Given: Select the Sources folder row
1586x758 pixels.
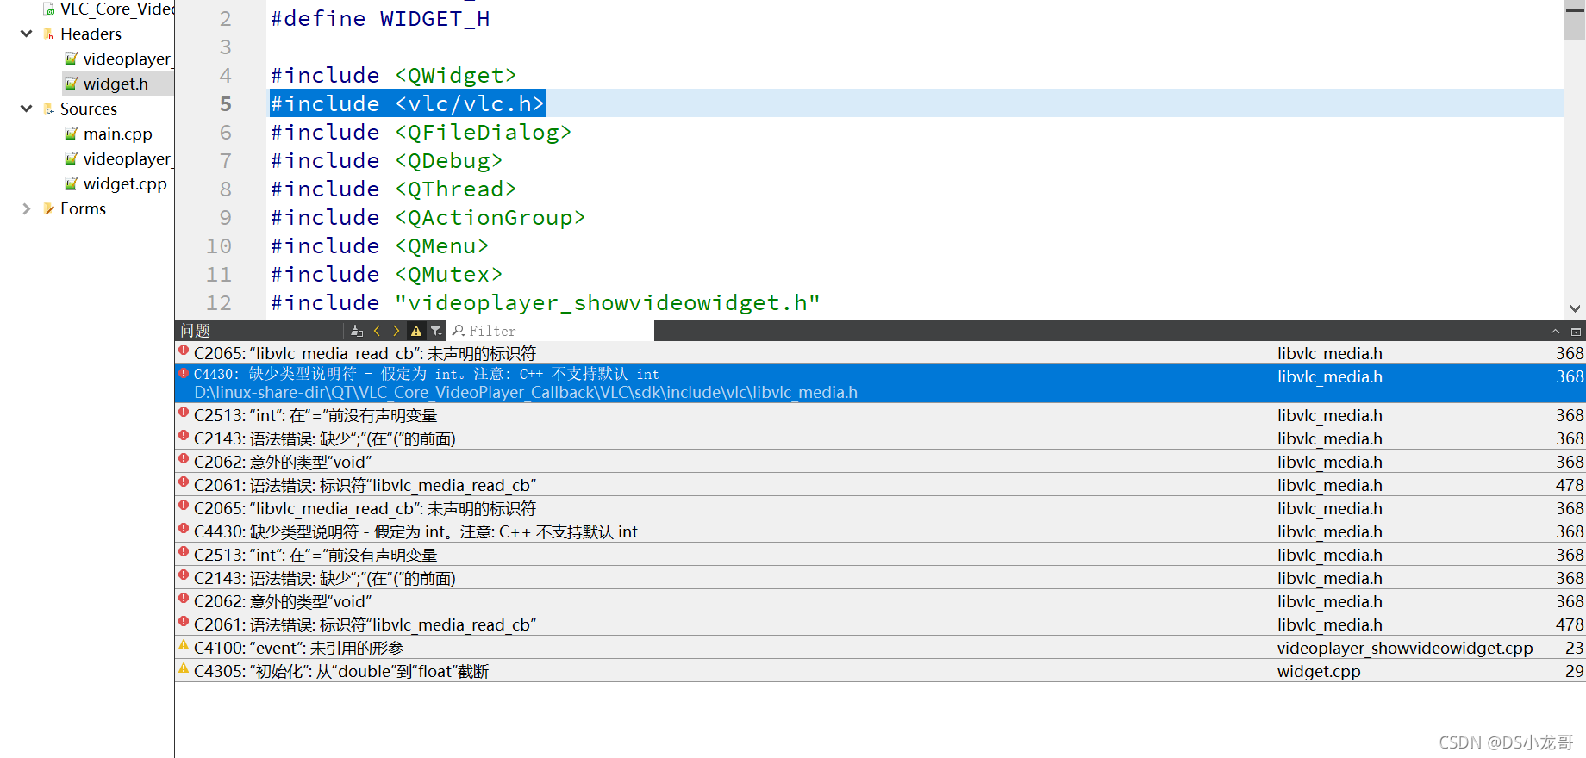Looking at the screenshot, I should pyautogui.click(x=87, y=109).
